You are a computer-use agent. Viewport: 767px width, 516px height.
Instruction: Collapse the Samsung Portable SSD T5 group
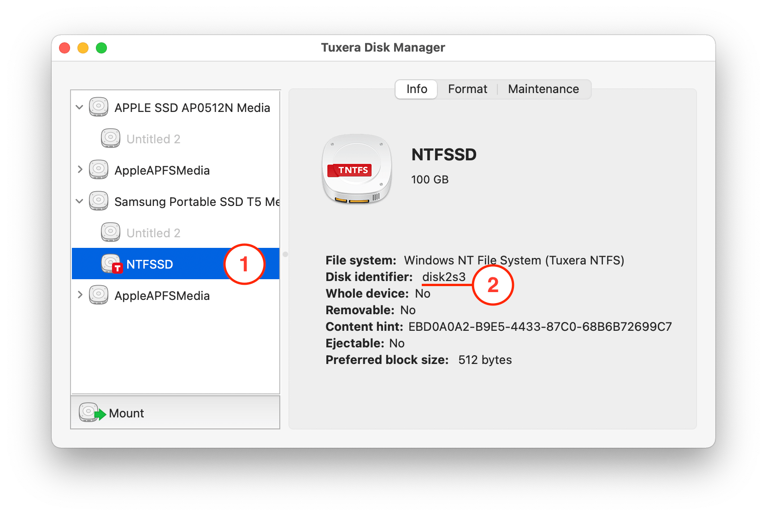(79, 201)
